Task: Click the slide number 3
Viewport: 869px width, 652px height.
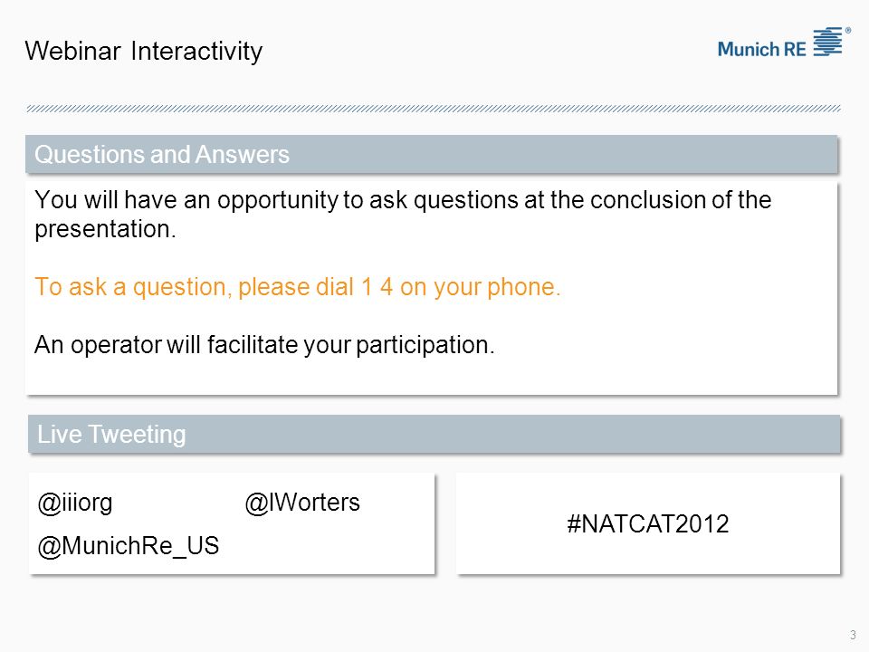Action: point(853,635)
